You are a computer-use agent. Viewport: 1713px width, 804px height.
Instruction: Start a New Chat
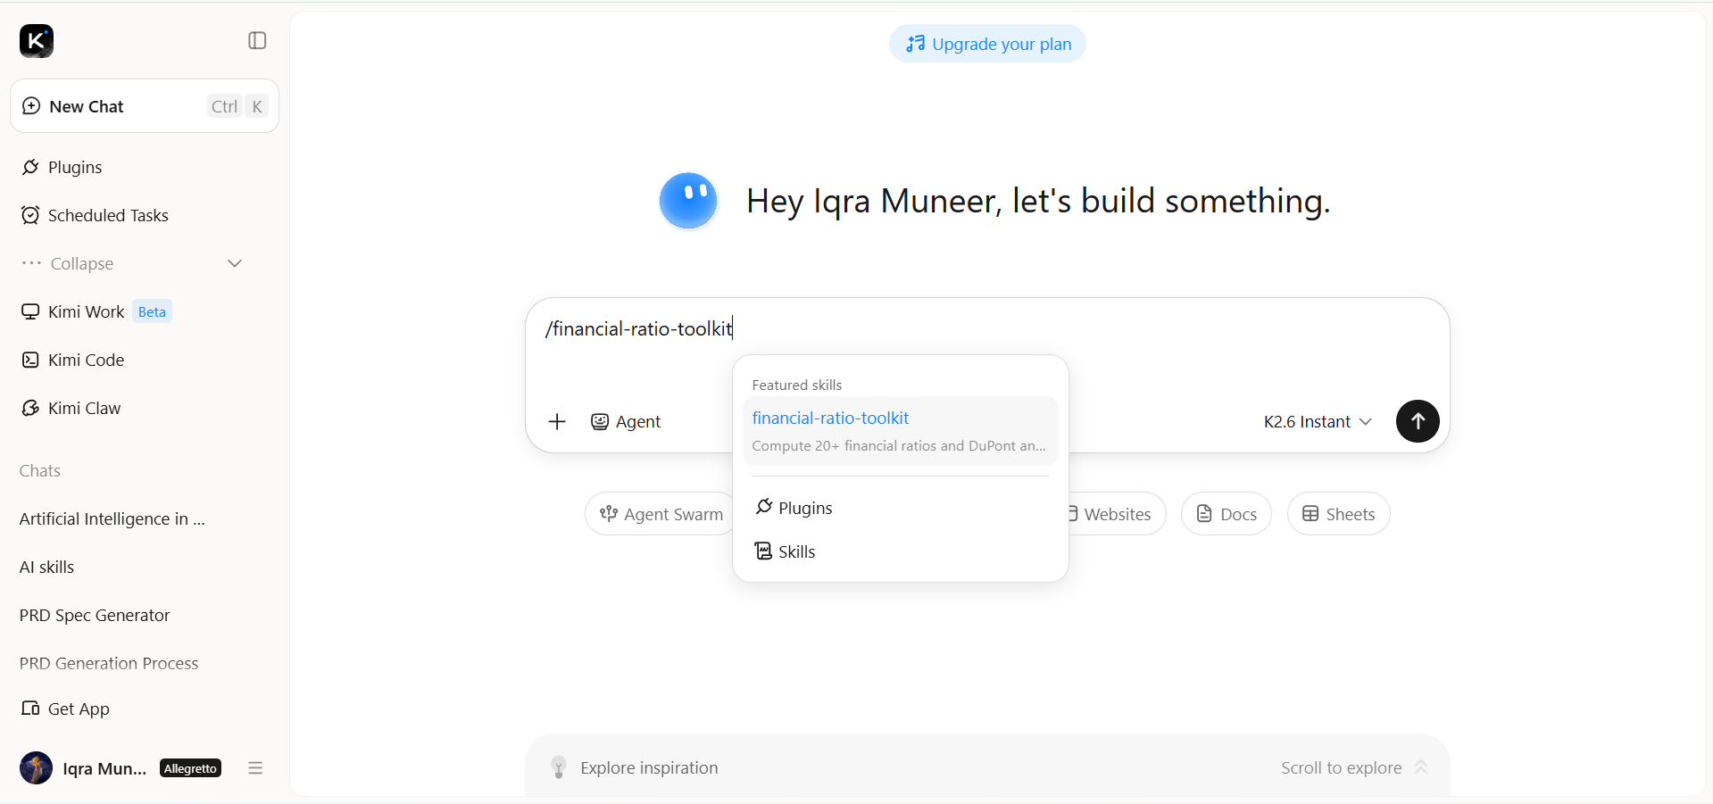click(x=145, y=106)
